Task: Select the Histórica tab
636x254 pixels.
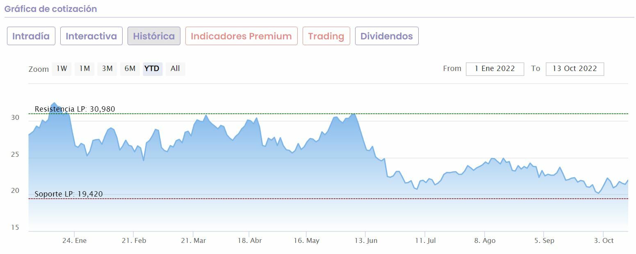Action: tap(154, 36)
